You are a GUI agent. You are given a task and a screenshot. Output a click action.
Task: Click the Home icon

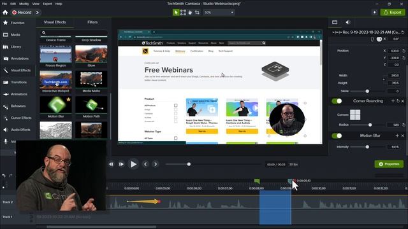[5, 12]
